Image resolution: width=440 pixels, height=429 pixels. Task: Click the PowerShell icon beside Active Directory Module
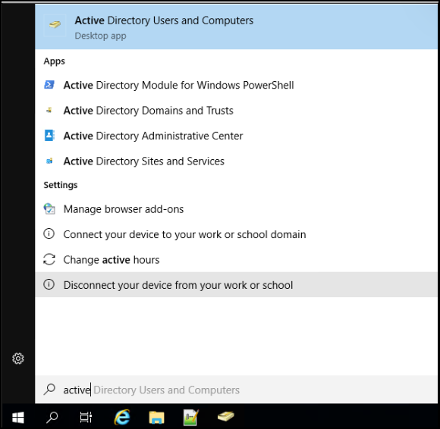pyautogui.click(x=49, y=85)
